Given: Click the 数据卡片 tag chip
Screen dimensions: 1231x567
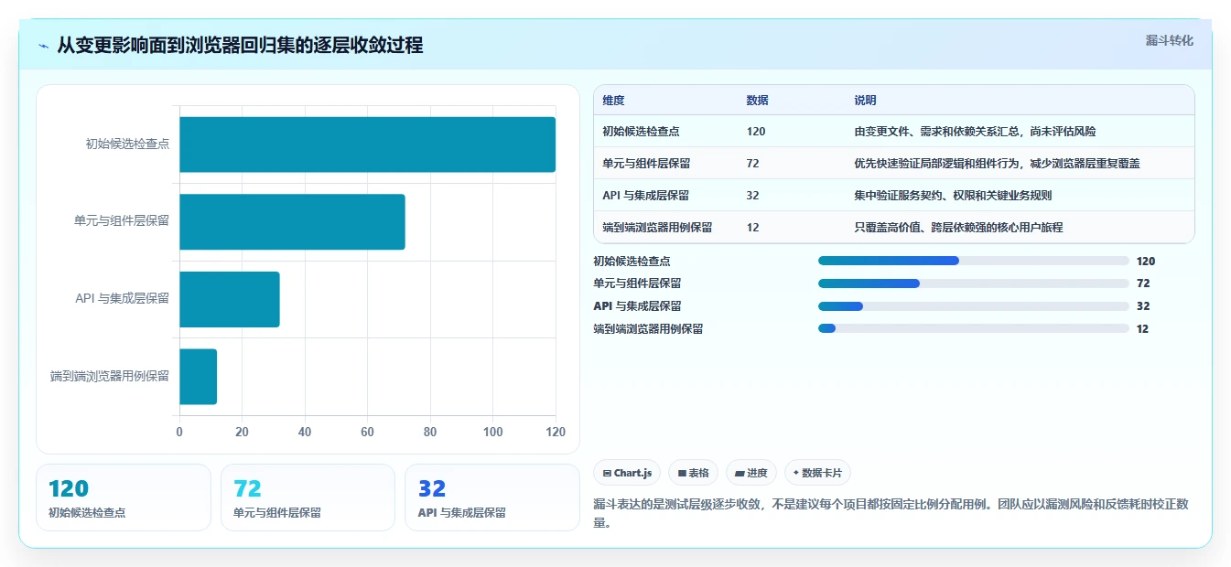Looking at the screenshot, I should pos(817,473).
